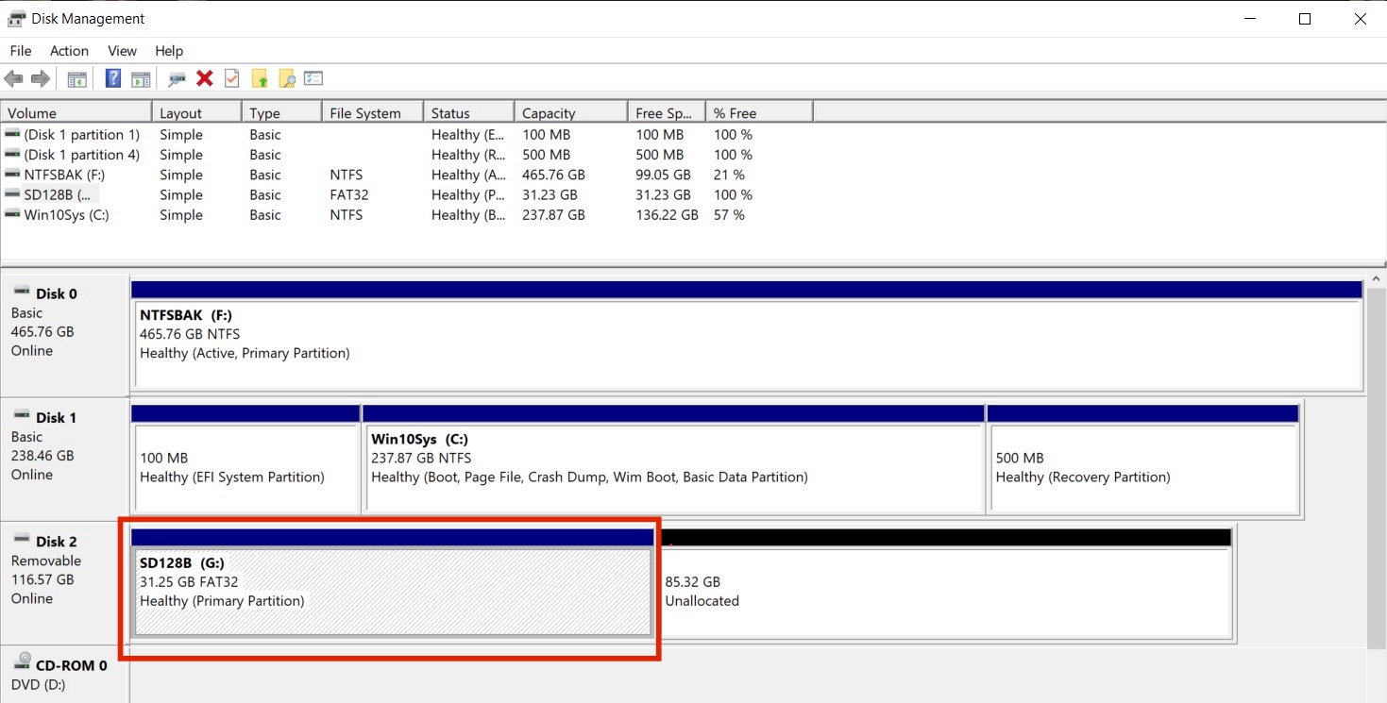The image size is (1387, 703).
Task: Click the red X delete volume icon
Action: [205, 78]
